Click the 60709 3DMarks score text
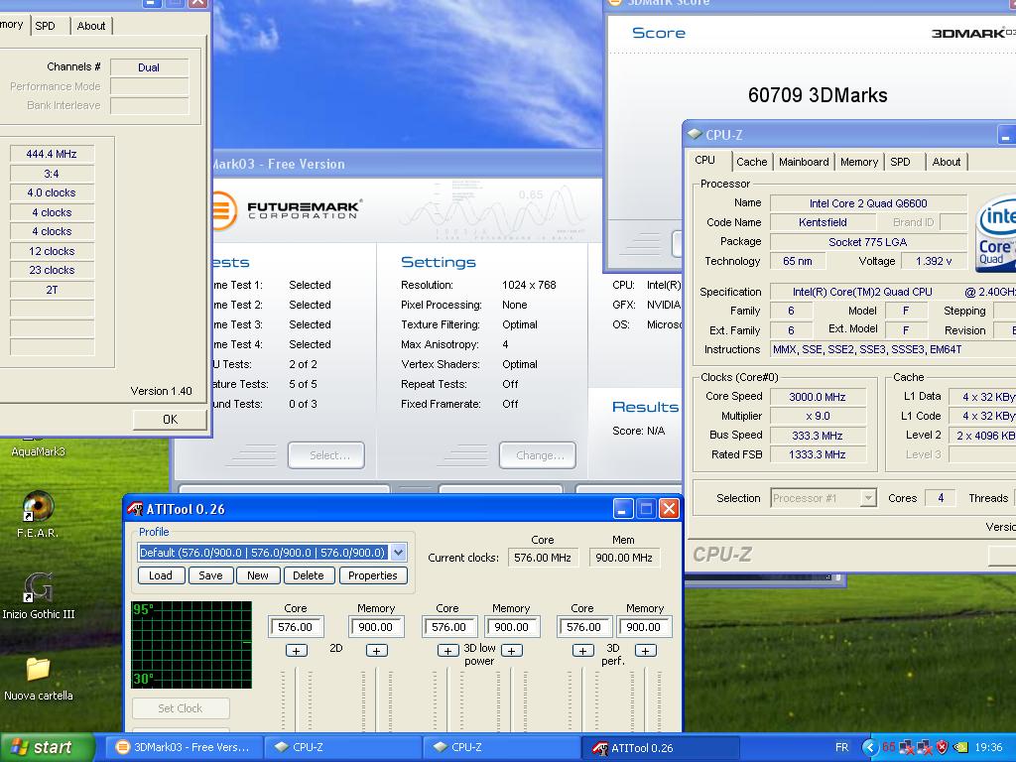Image resolution: width=1016 pixels, height=762 pixels. (x=818, y=95)
